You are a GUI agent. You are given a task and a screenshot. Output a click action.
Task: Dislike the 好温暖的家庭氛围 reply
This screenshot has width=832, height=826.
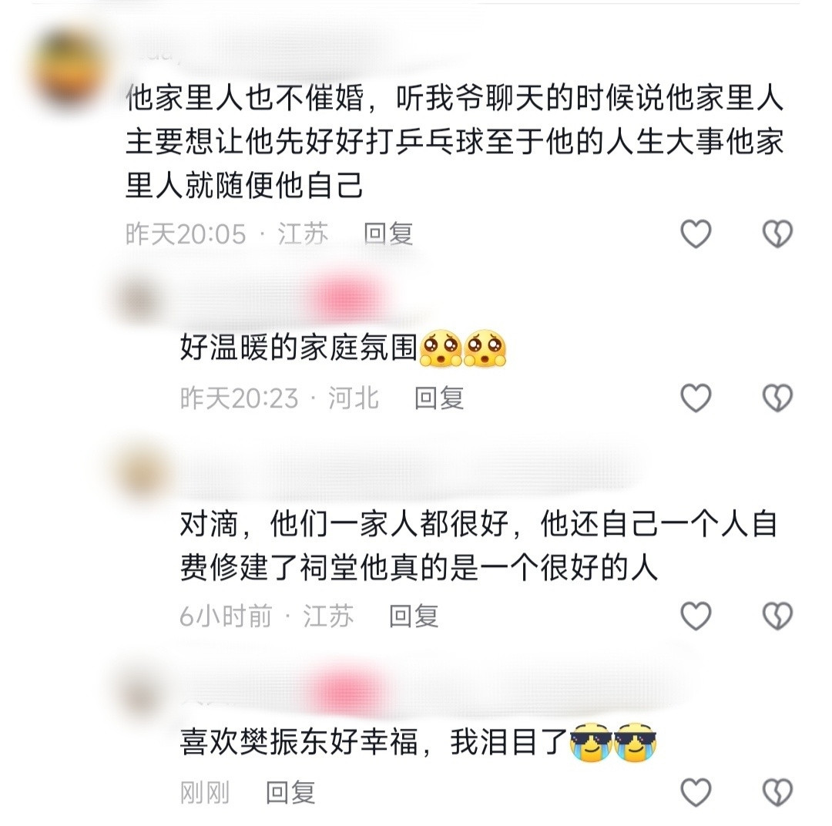pyautogui.click(x=777, y=398)
